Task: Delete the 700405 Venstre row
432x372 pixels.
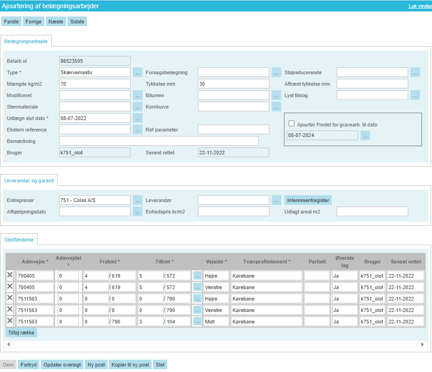Action: [x=10, y=286]
